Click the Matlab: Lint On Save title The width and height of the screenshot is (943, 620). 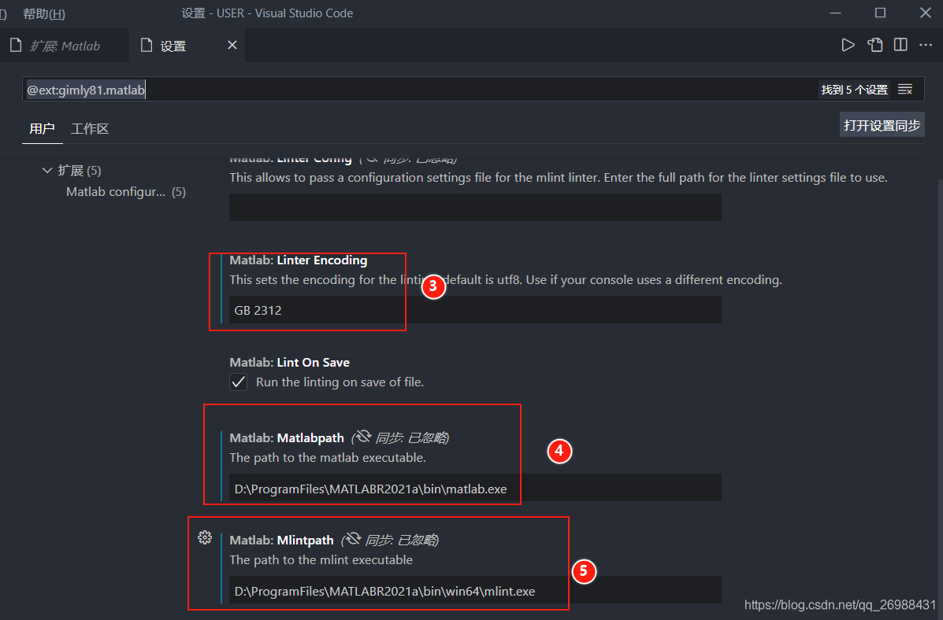pos(289,362)
